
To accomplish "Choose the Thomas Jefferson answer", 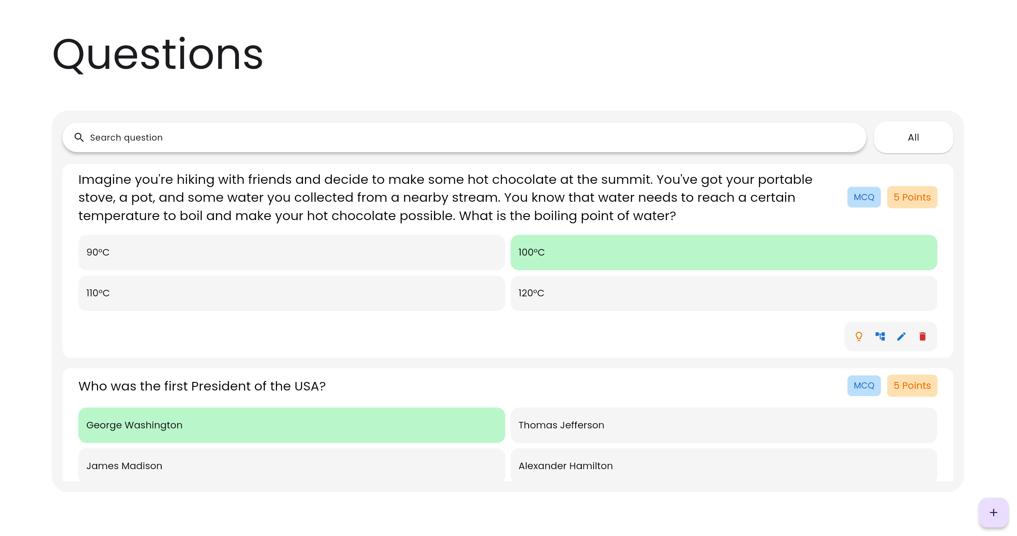I will pos(723,425).
